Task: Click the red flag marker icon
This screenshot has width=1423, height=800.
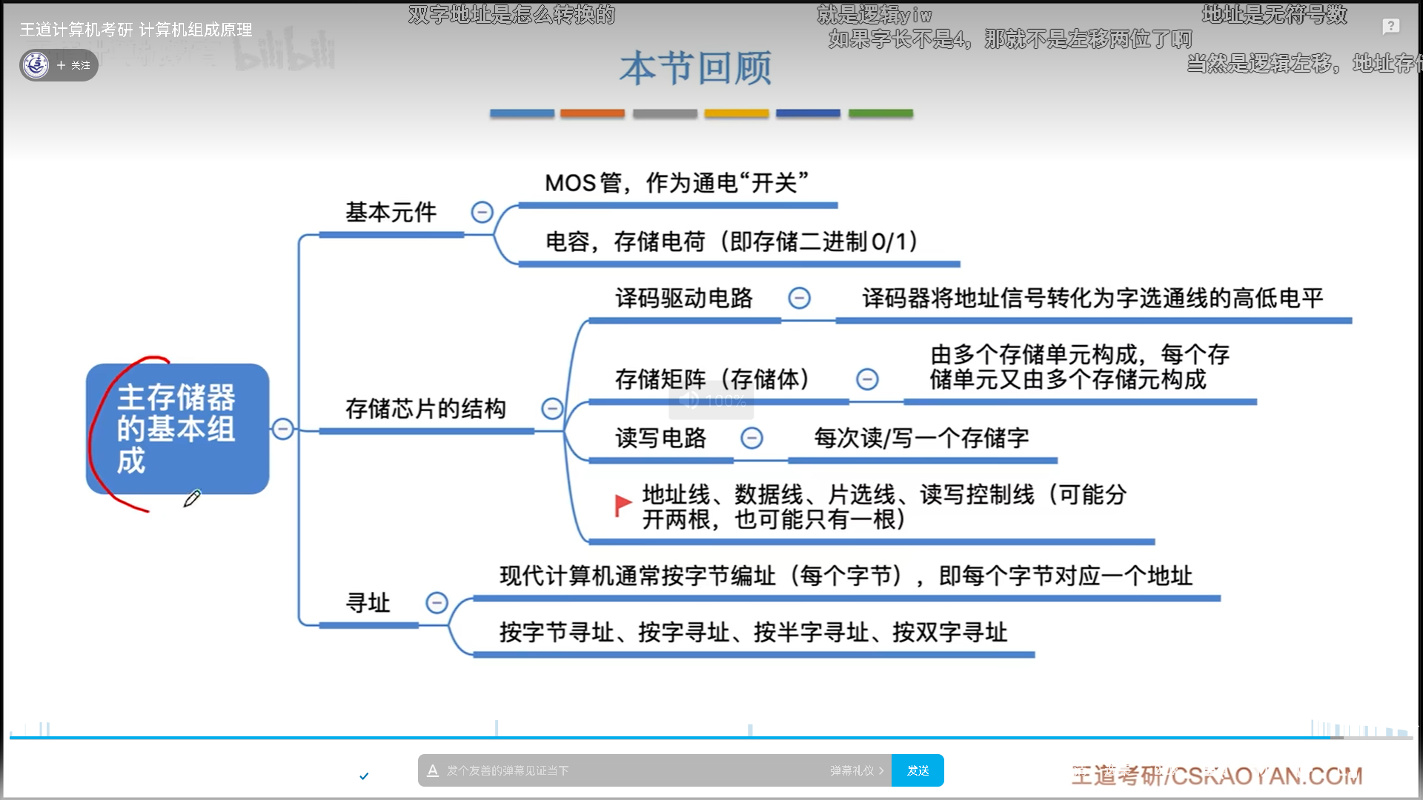Action: (623, 505)
